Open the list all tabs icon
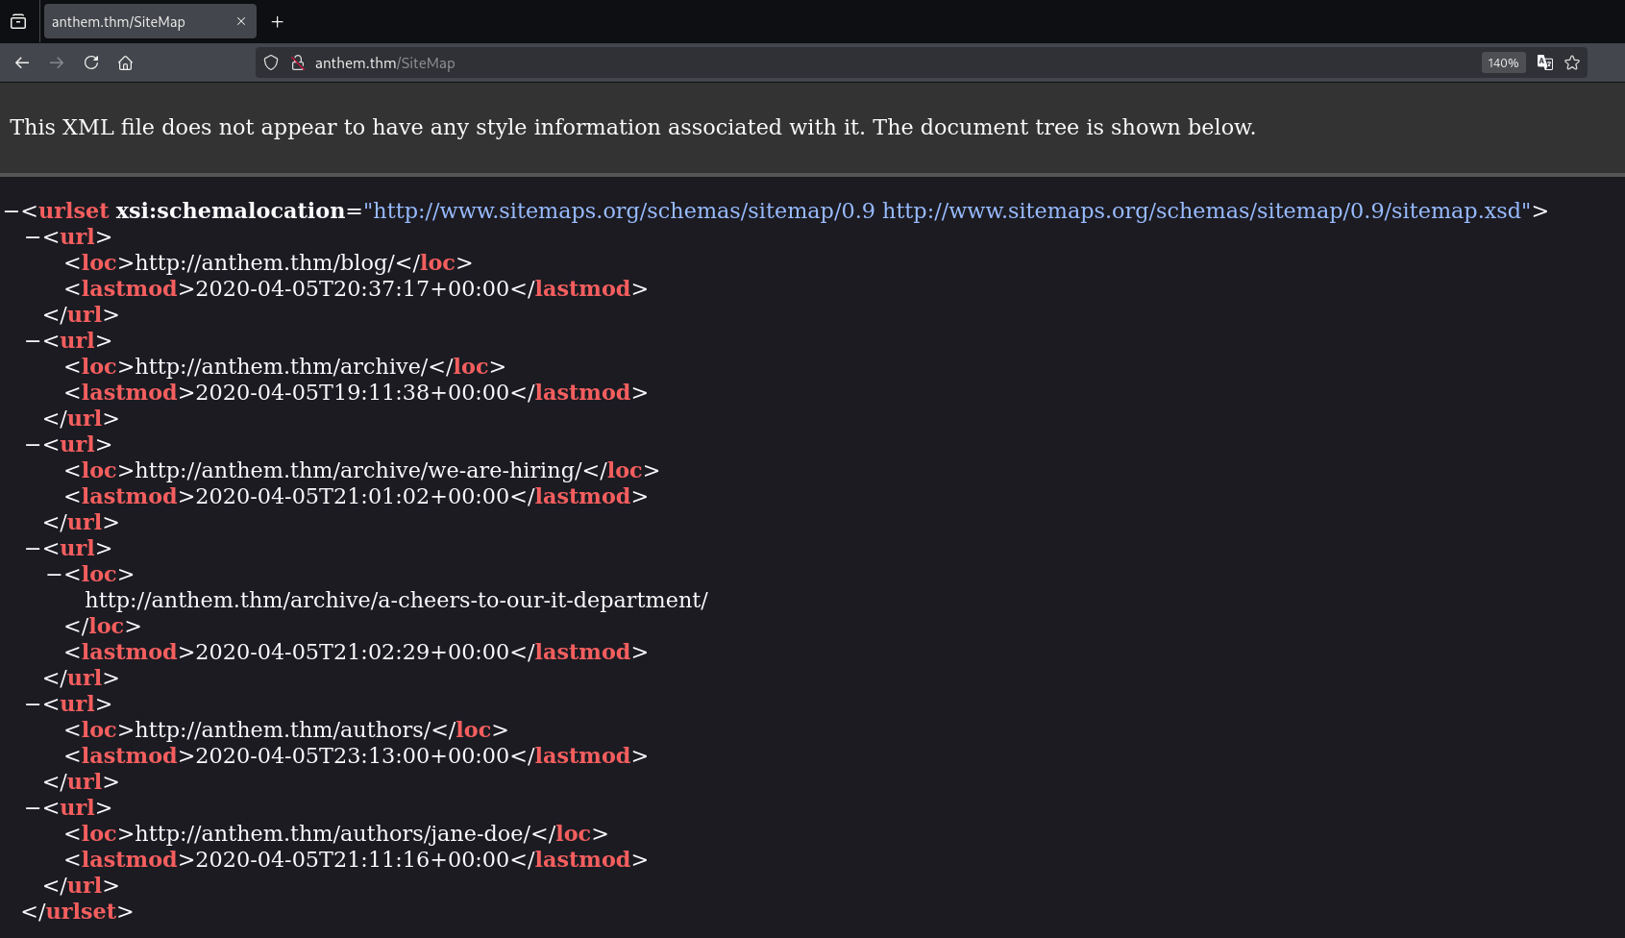Viewport: 1625px width, 938px height. 18,21
